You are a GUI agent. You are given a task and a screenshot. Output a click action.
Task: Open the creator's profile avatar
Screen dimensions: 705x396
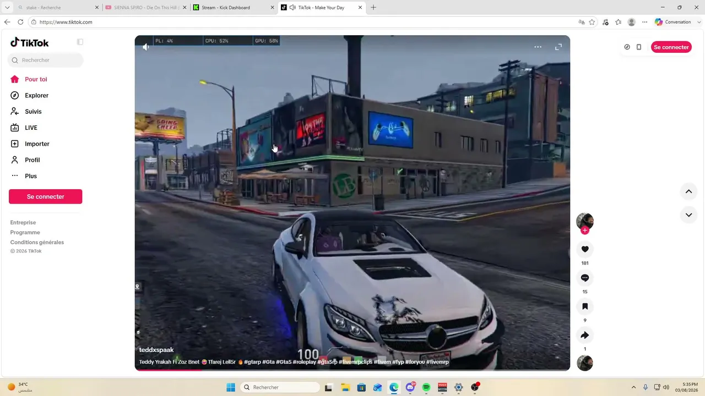(x=585, y=221)
